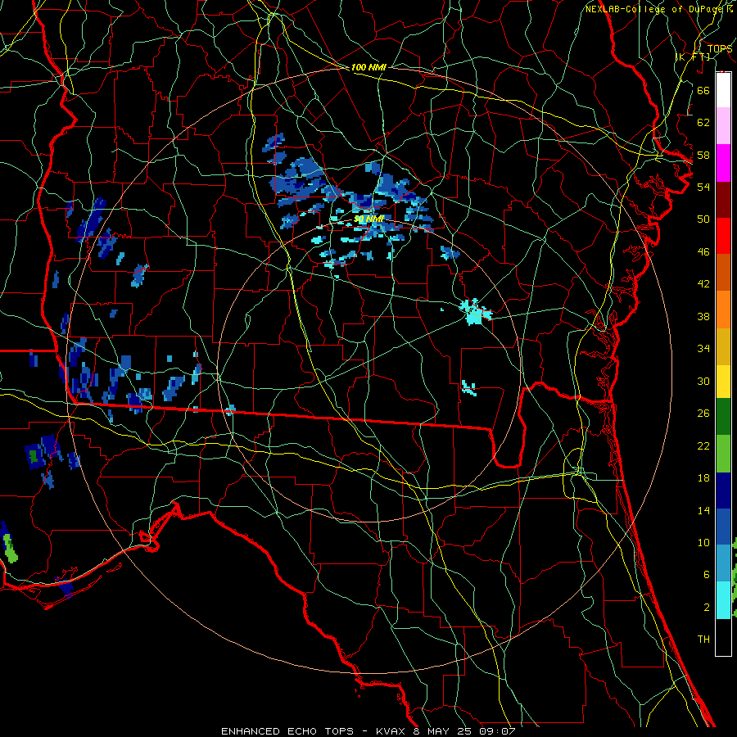The image size is (737, 737).
Task: Click the 54 legend value
Action: pyautogui.click(x=703, y=187)
